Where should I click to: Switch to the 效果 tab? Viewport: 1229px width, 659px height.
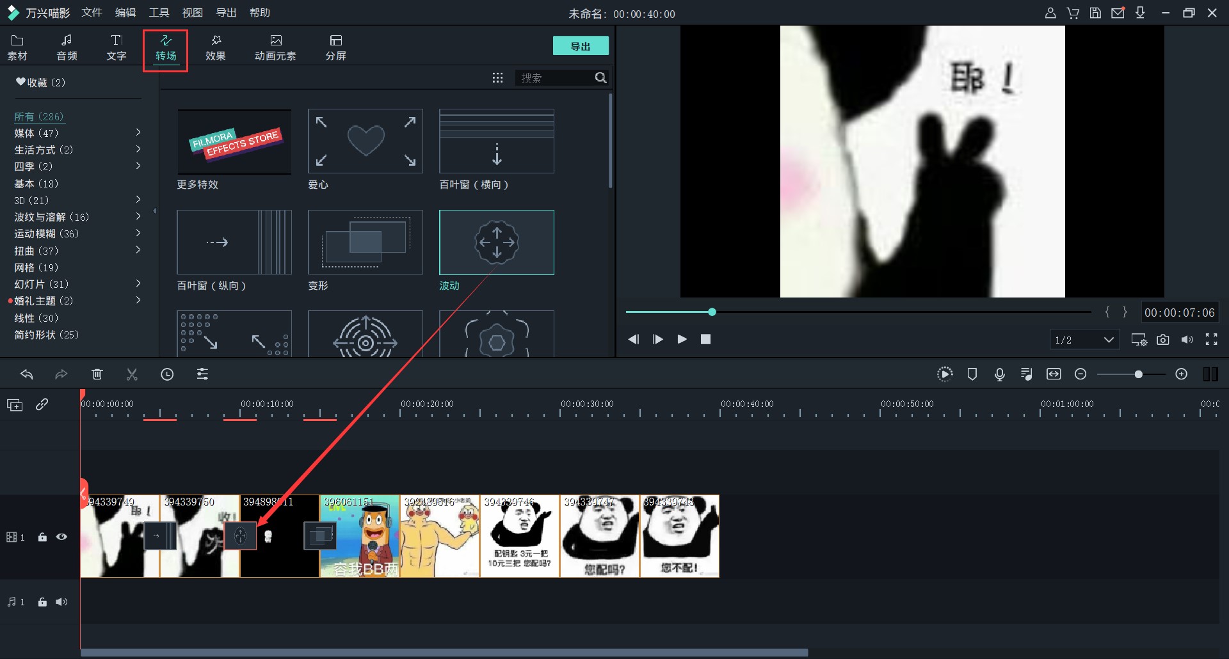click(216, 48)
